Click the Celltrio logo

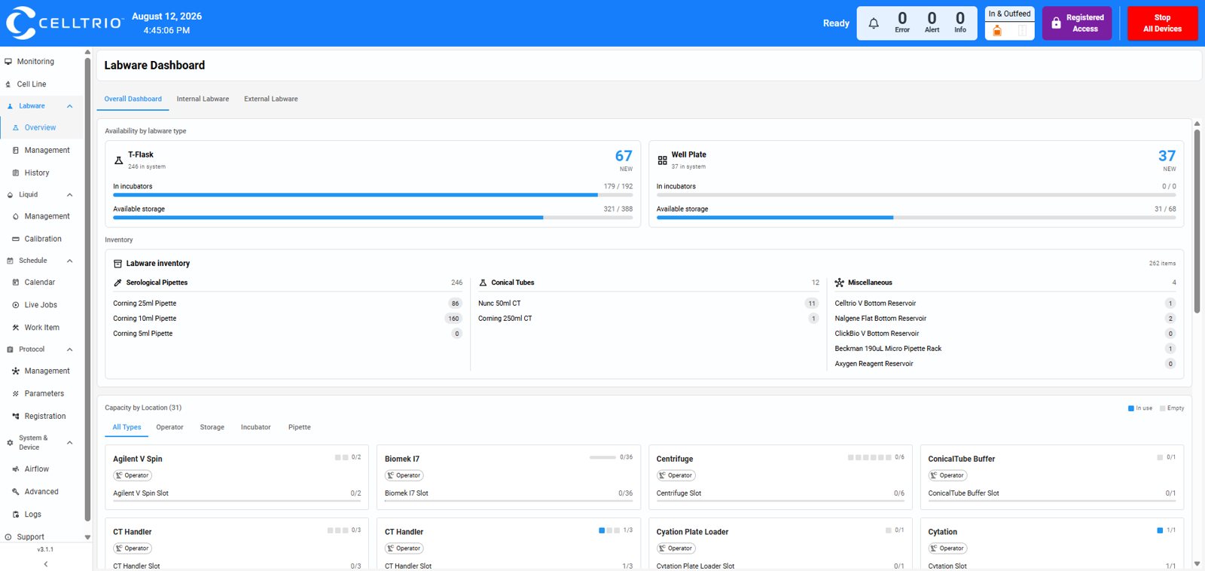[64, 23]
